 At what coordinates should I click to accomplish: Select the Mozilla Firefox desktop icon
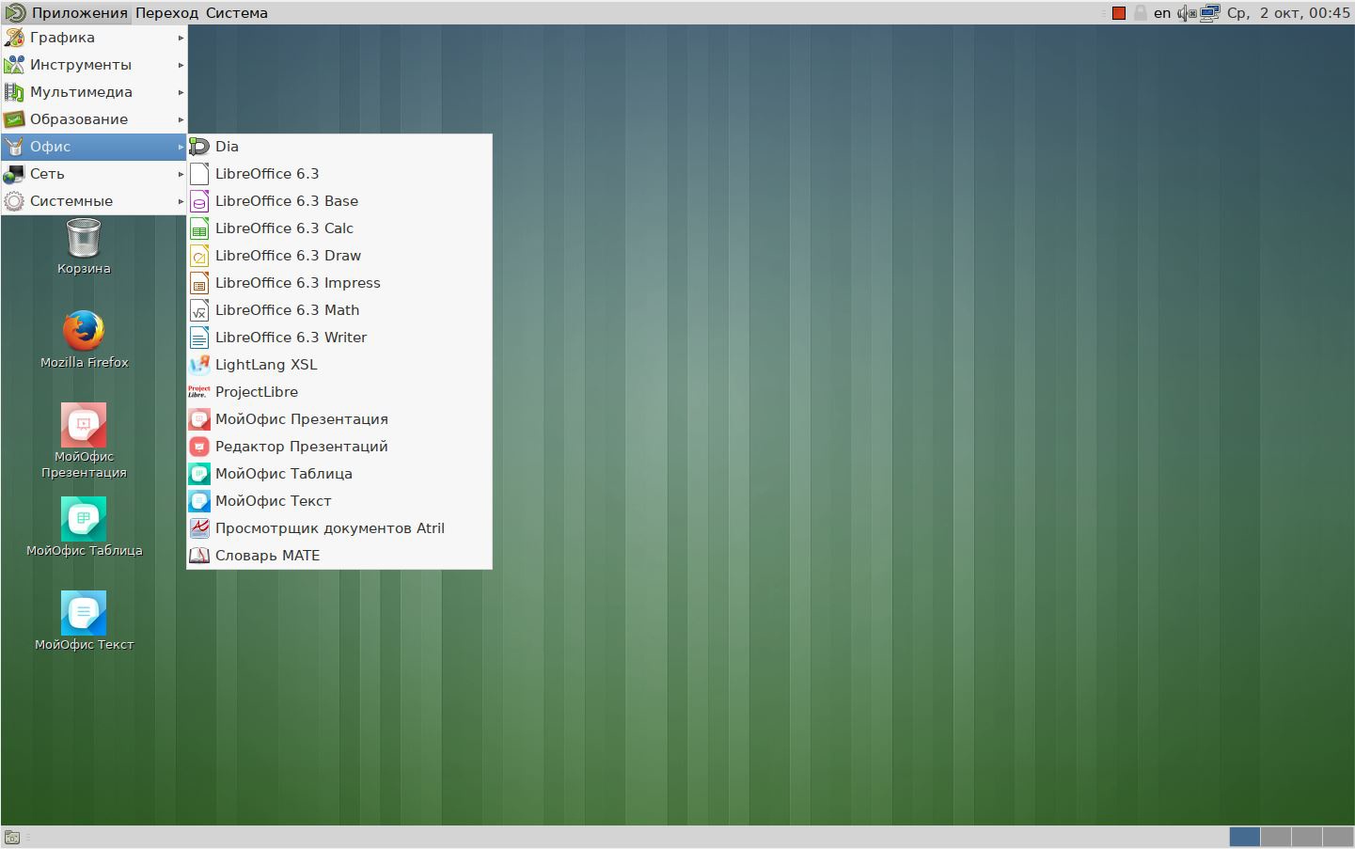click(x=84, y=339)
